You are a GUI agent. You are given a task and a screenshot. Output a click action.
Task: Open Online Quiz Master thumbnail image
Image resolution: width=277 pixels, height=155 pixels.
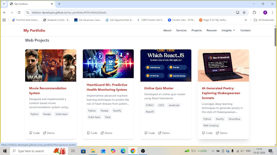(166, 65)
